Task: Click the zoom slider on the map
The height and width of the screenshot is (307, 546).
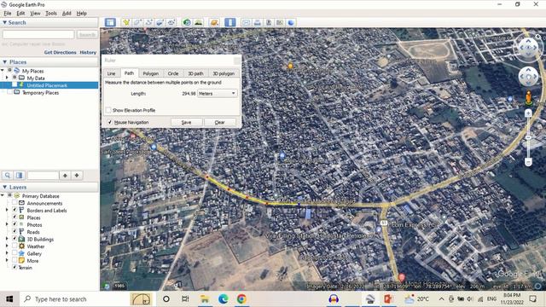Action: [x=528, y=137]
